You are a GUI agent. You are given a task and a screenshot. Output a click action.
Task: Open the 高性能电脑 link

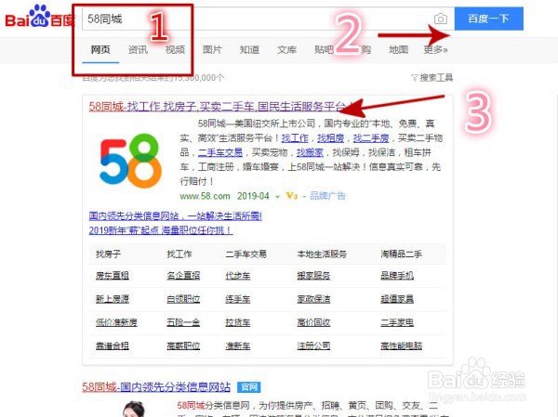(402, 345)
